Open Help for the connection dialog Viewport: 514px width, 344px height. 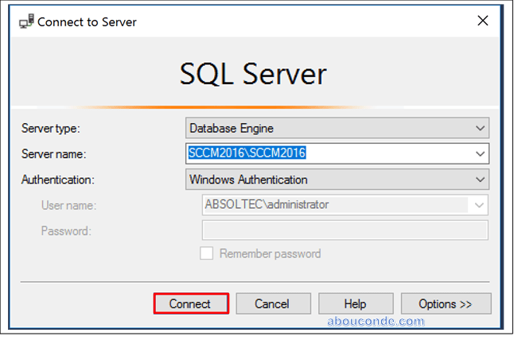[x=355, y=303]
